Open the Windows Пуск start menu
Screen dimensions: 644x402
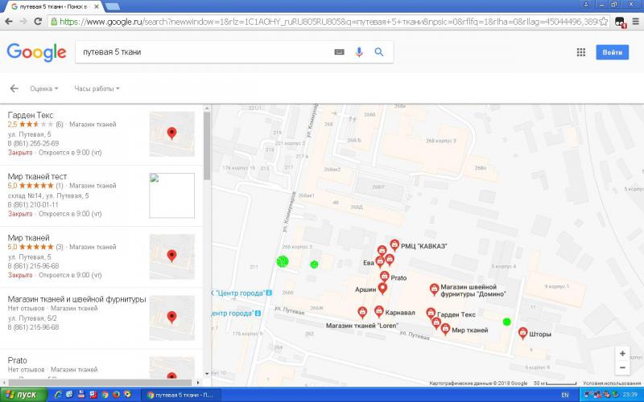[x=23, y=395]
